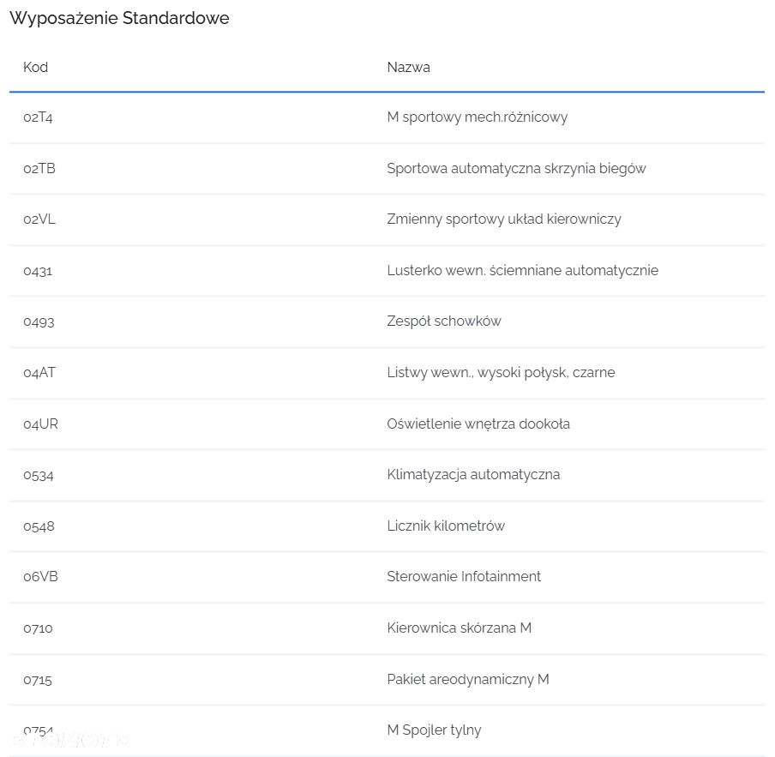The height and width of the screenshot is (757, 775).
Task: Select Zmienny sportowy układ kierowniczy text
Action: (x=503, y=219)
